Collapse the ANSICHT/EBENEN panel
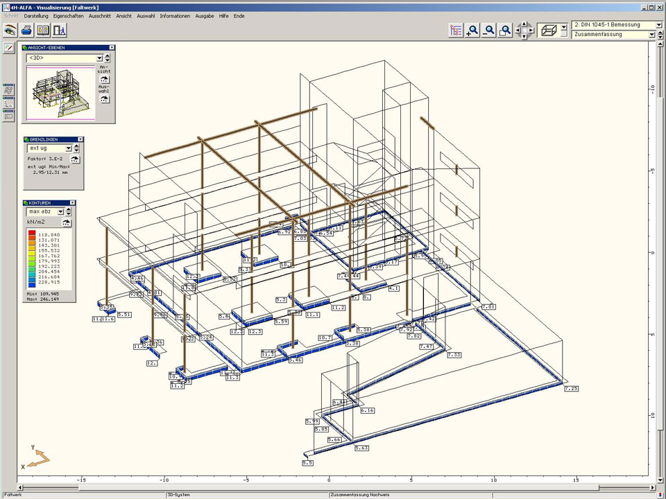666x499 pixels. pos(111,48)
